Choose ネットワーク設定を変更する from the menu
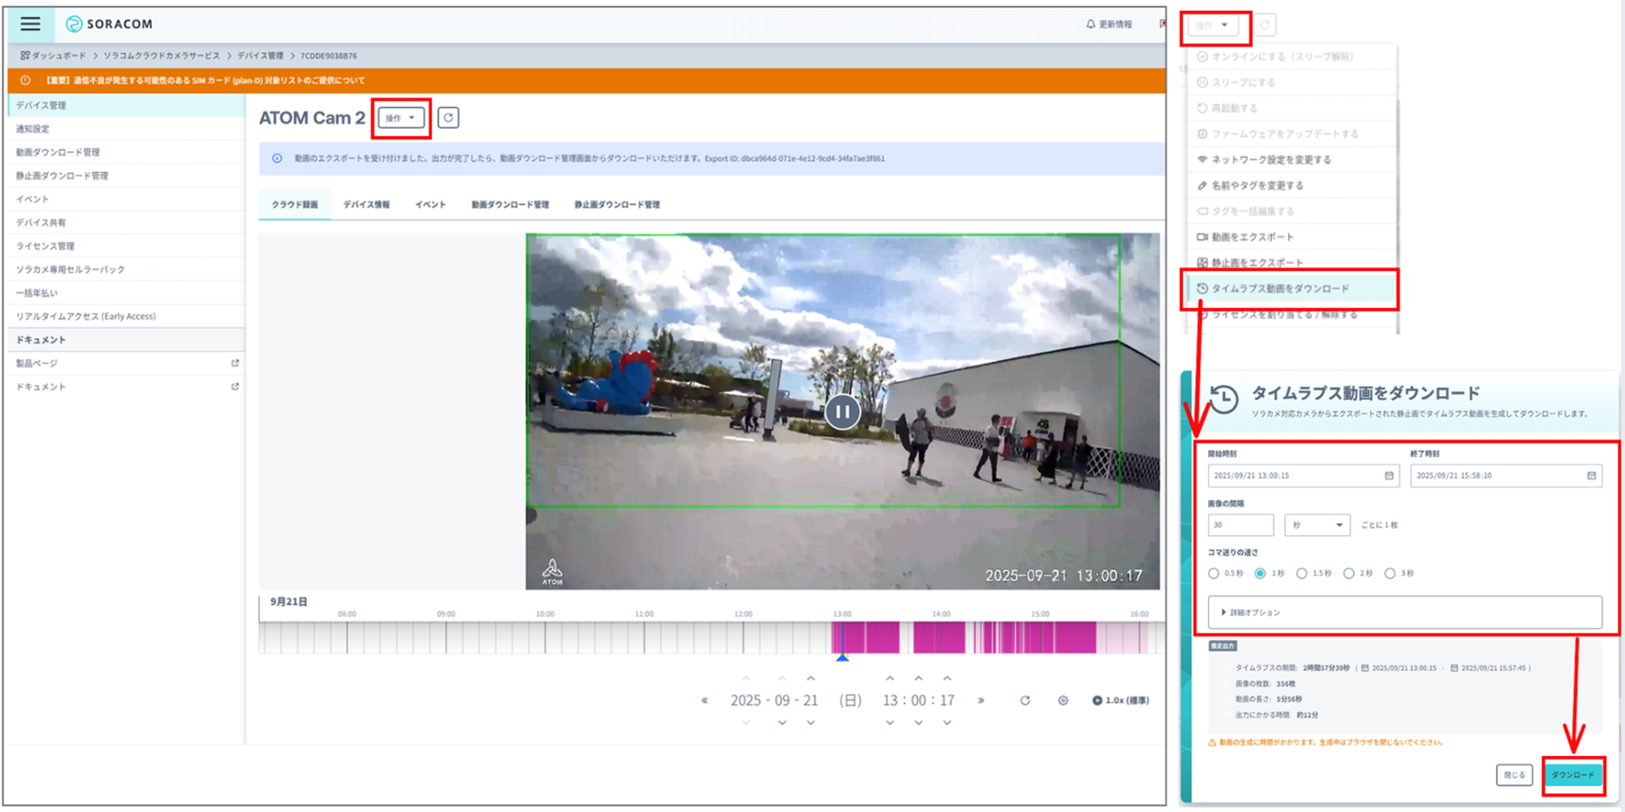Image resolution: width=1625 pixels, height=812 pixels. 1292,159
